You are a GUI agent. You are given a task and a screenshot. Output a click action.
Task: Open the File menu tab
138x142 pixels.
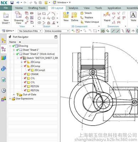[6, 8]
